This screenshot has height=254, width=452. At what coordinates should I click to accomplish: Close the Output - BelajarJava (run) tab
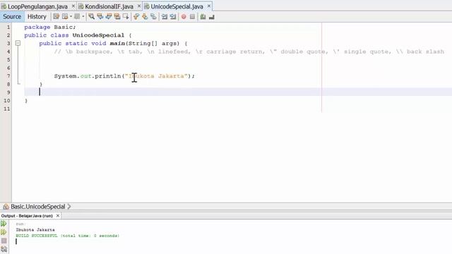(58, 215)
